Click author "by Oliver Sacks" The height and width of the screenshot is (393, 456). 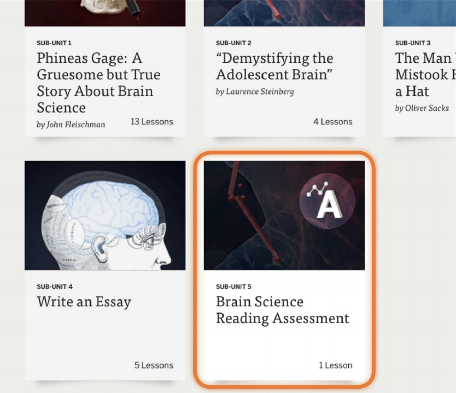[422, 108]
